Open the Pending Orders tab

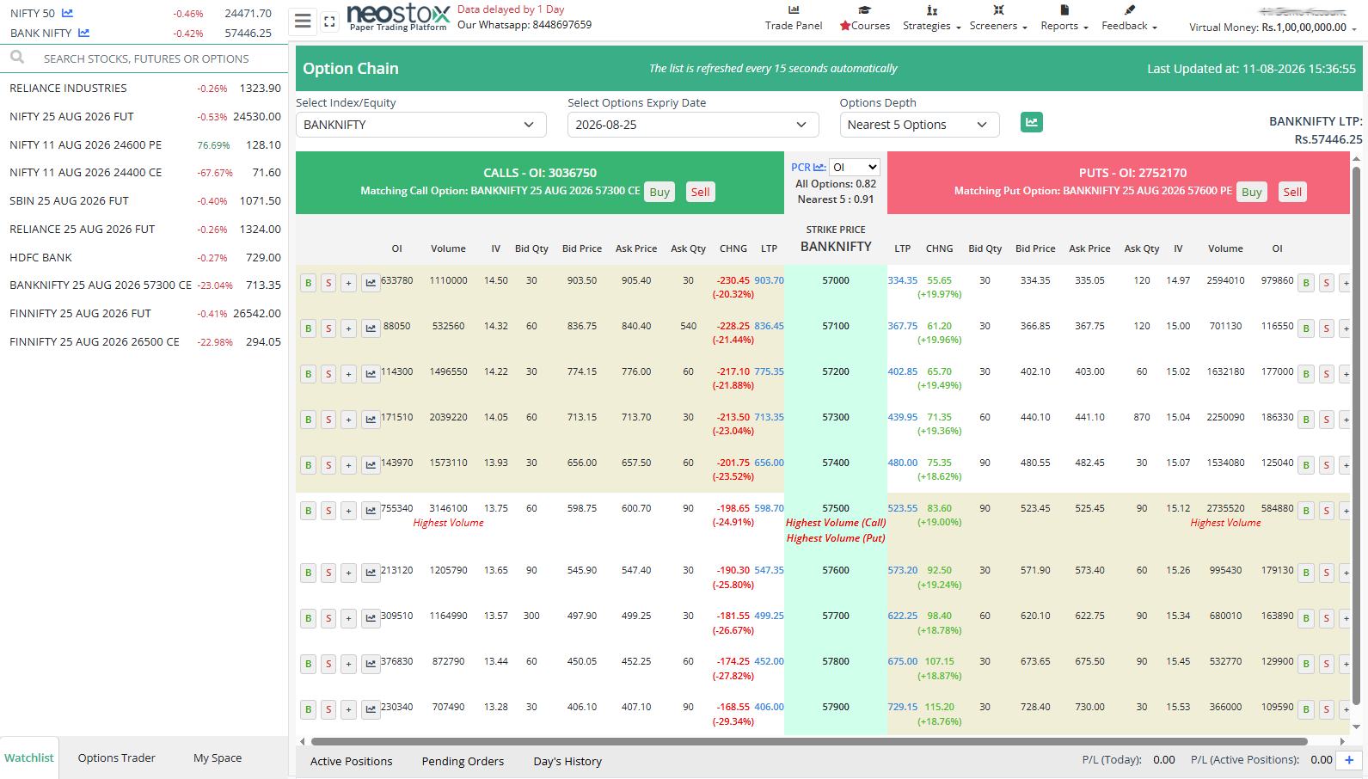[x=463, y=761]
